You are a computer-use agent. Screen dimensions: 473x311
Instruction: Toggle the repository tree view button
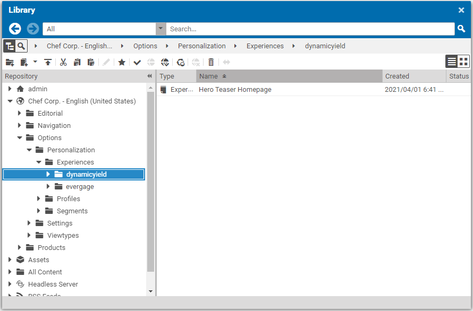coord(9,46)
